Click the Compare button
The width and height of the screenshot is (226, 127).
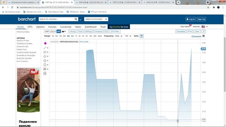(x=98, y=31)
